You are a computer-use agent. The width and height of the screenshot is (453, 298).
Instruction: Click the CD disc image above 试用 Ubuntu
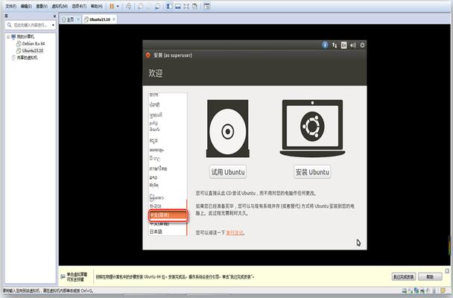[228, 128]
